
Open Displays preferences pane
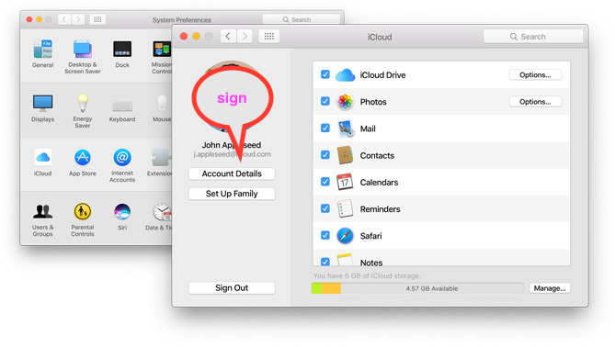[43, 108]
